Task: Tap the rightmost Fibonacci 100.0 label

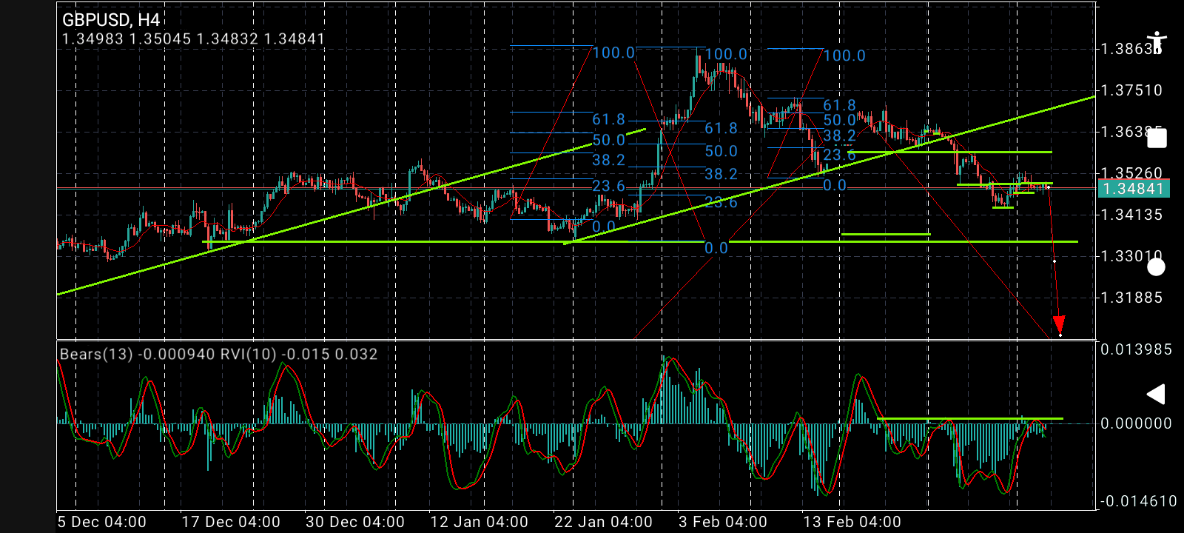Action: coord(844,56)
